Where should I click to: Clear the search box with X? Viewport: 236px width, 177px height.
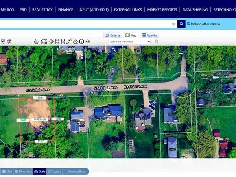click(173, 24)
